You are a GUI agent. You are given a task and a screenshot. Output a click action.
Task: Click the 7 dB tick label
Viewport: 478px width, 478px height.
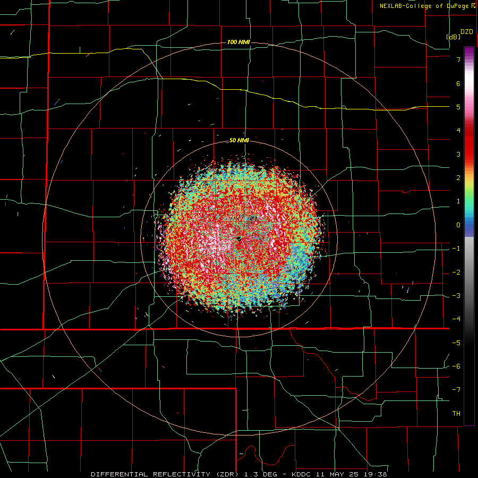[458, 59]
